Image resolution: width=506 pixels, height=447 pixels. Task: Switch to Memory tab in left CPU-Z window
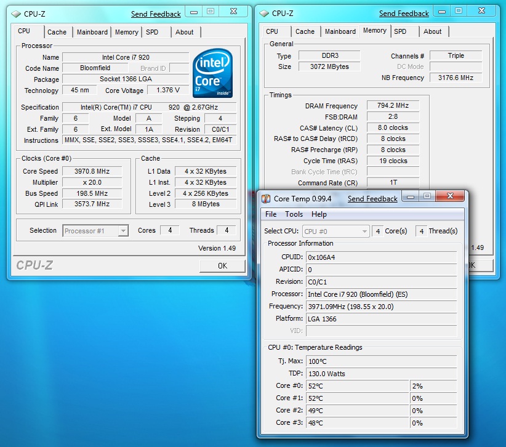[x=127, y=32]
